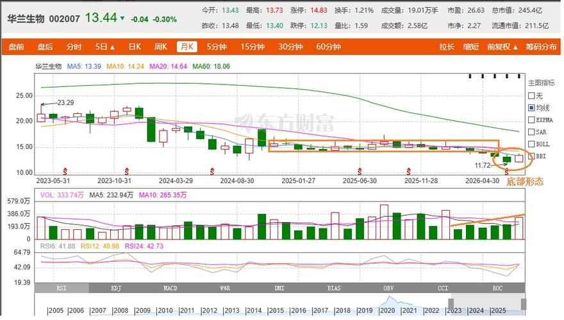Select the W%R sub-indicator tab
The width and height of the screenshot is (564, 320).
(x=225, y=288)
